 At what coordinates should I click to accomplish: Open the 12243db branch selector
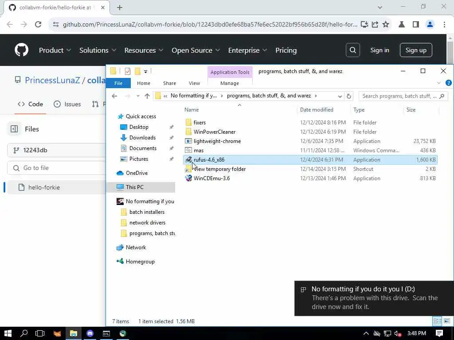[x=57, y=150]
